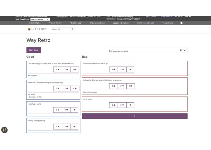Image resolution: width=211 pixels, height=150 pixels.
Task: Downvote the 'All my life' opportunity card
Action: click(66, 88)
